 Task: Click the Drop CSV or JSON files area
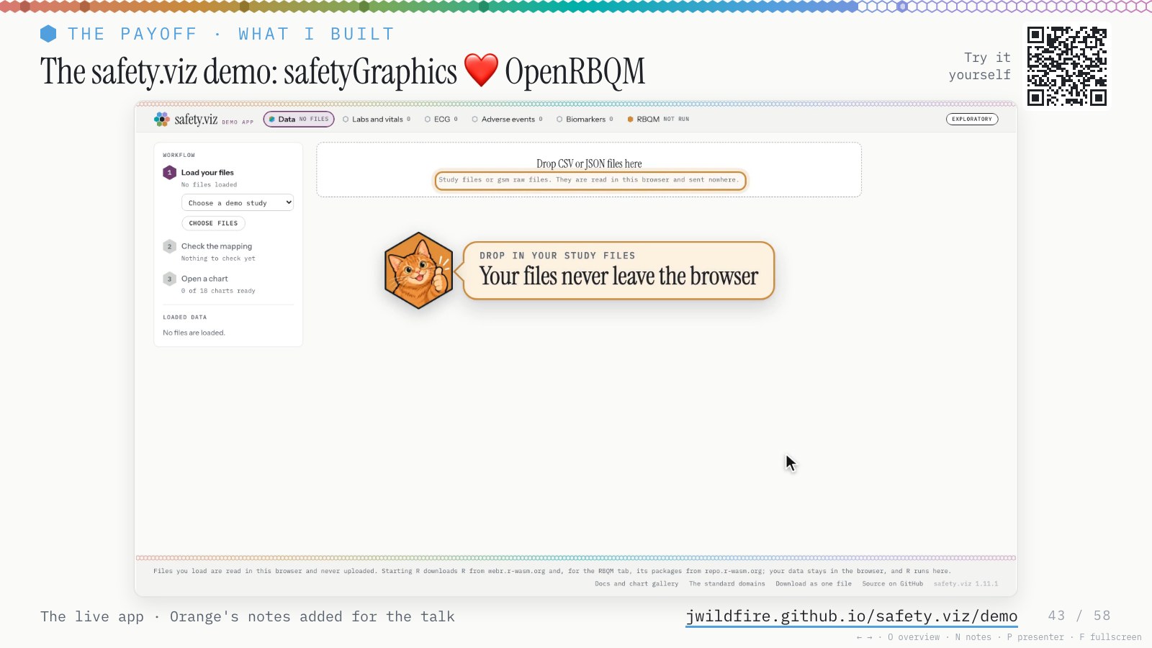pos(589,170)
